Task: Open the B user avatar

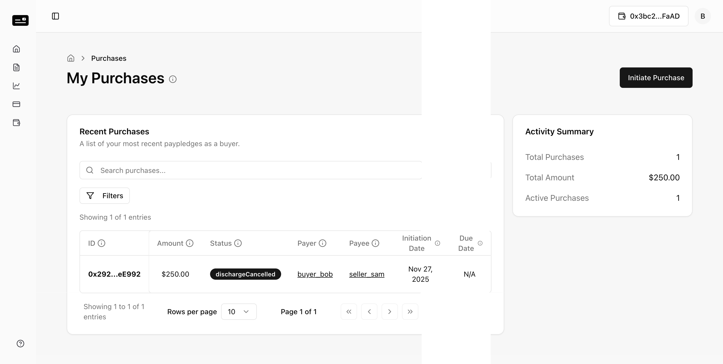Action: [703, 16]
